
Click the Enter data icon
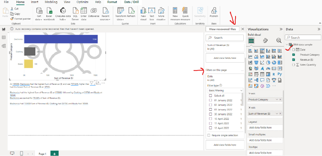coord(84,10)
